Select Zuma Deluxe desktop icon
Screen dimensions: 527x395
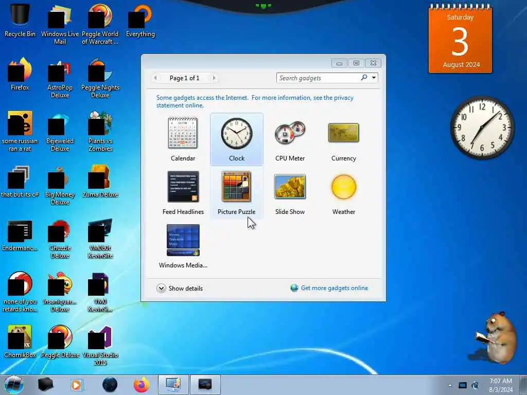[100, 181]
